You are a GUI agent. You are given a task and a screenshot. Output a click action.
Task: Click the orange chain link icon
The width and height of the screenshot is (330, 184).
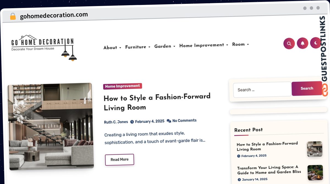325,90
